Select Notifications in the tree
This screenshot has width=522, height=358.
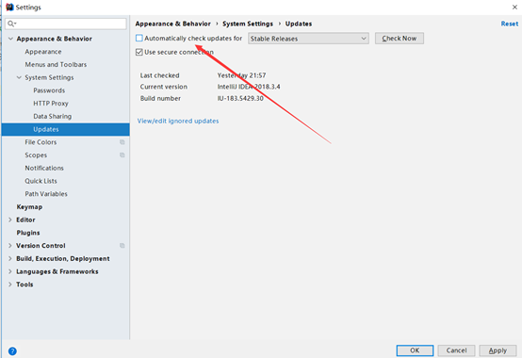[x=44, y=168]
